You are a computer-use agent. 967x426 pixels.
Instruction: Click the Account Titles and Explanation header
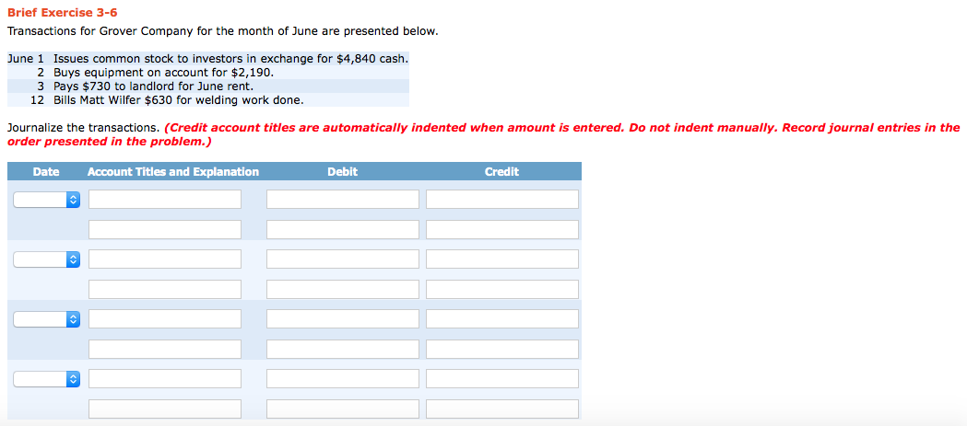173,172
